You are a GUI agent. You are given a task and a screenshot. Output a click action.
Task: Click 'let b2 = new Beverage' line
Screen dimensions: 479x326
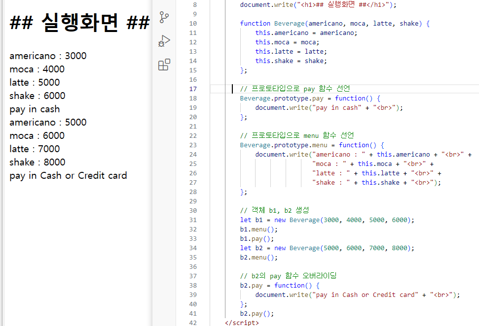(x=327, y=248)
